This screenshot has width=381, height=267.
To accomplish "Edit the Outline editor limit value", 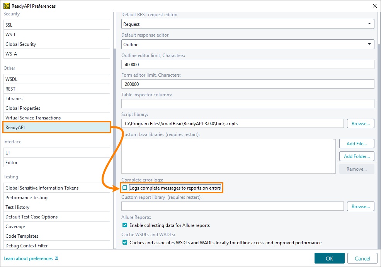I will pyautogui.click(x=247, y=64).
